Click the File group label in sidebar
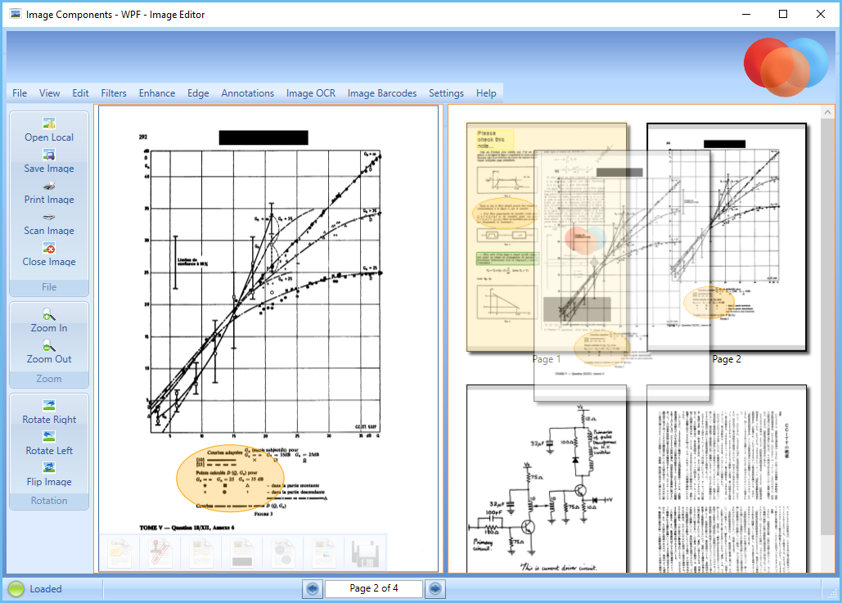The height and width of the screenshot is (603, 842). [x=49, y=286]
